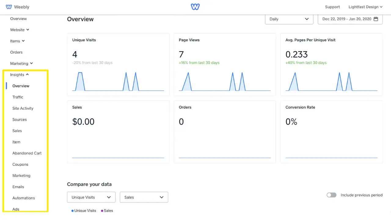This screenshot has height=220, width=391.
Task: Open the calendar icon in date range
Action: (x=376, y=19)
